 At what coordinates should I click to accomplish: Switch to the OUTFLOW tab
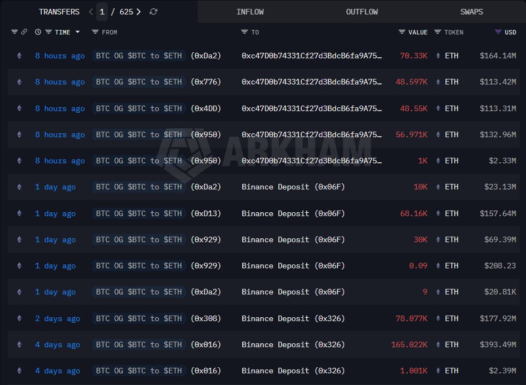click(x=362, y=12)
